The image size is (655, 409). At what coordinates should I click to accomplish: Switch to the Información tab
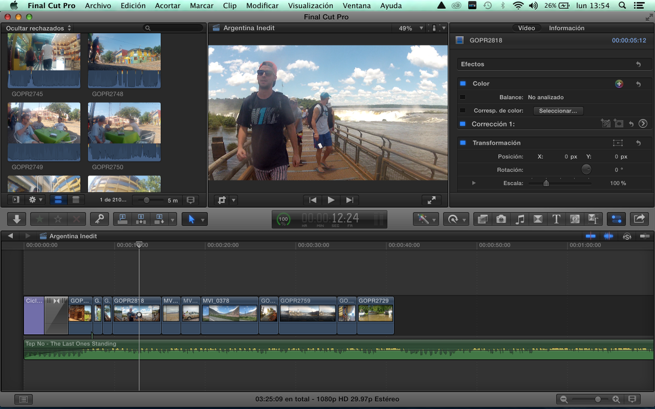[567, 28]
